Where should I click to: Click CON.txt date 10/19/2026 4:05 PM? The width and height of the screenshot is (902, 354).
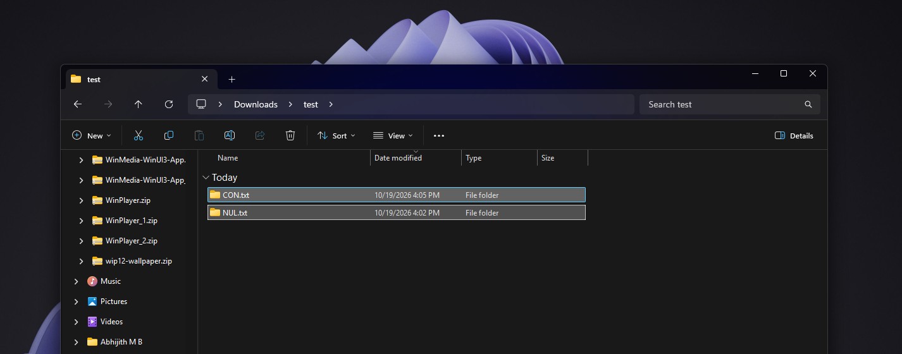407,195
